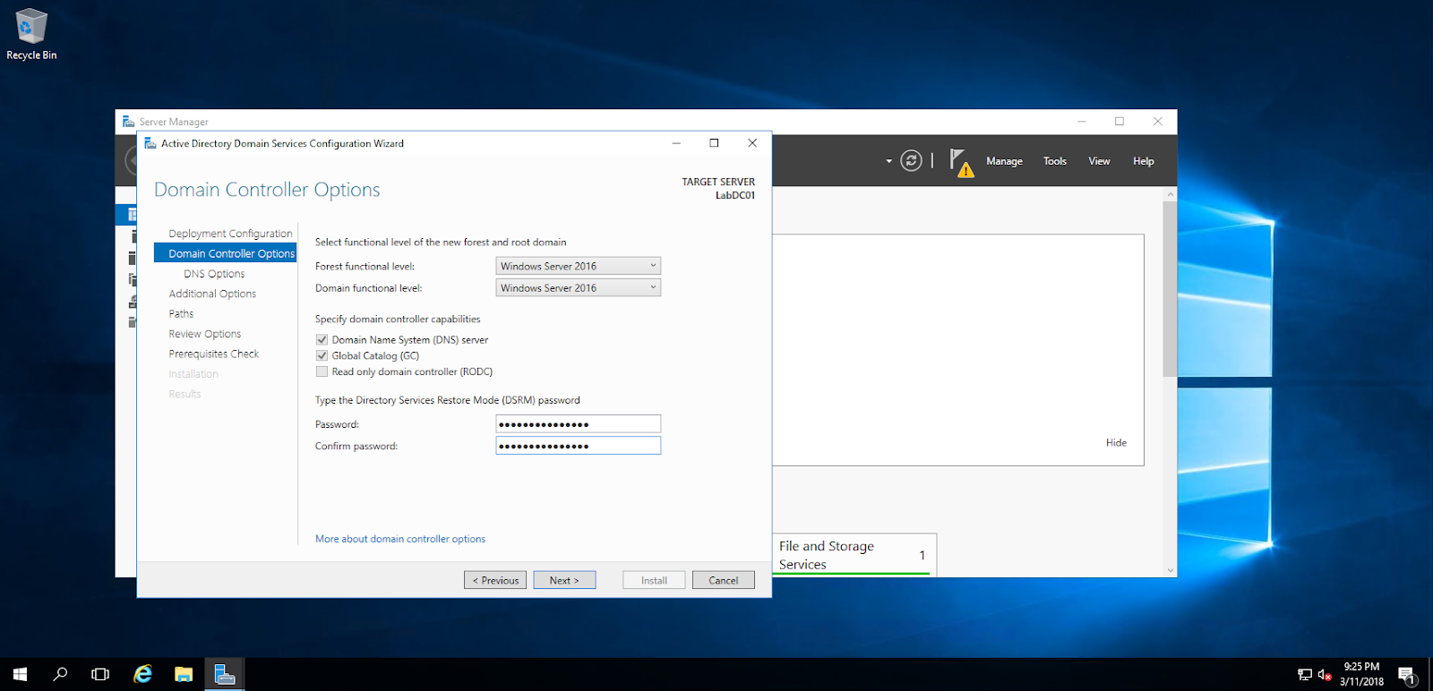Open the Tools menu
The height and width of the screenshot is (691, 1433).
(1055, 161)
